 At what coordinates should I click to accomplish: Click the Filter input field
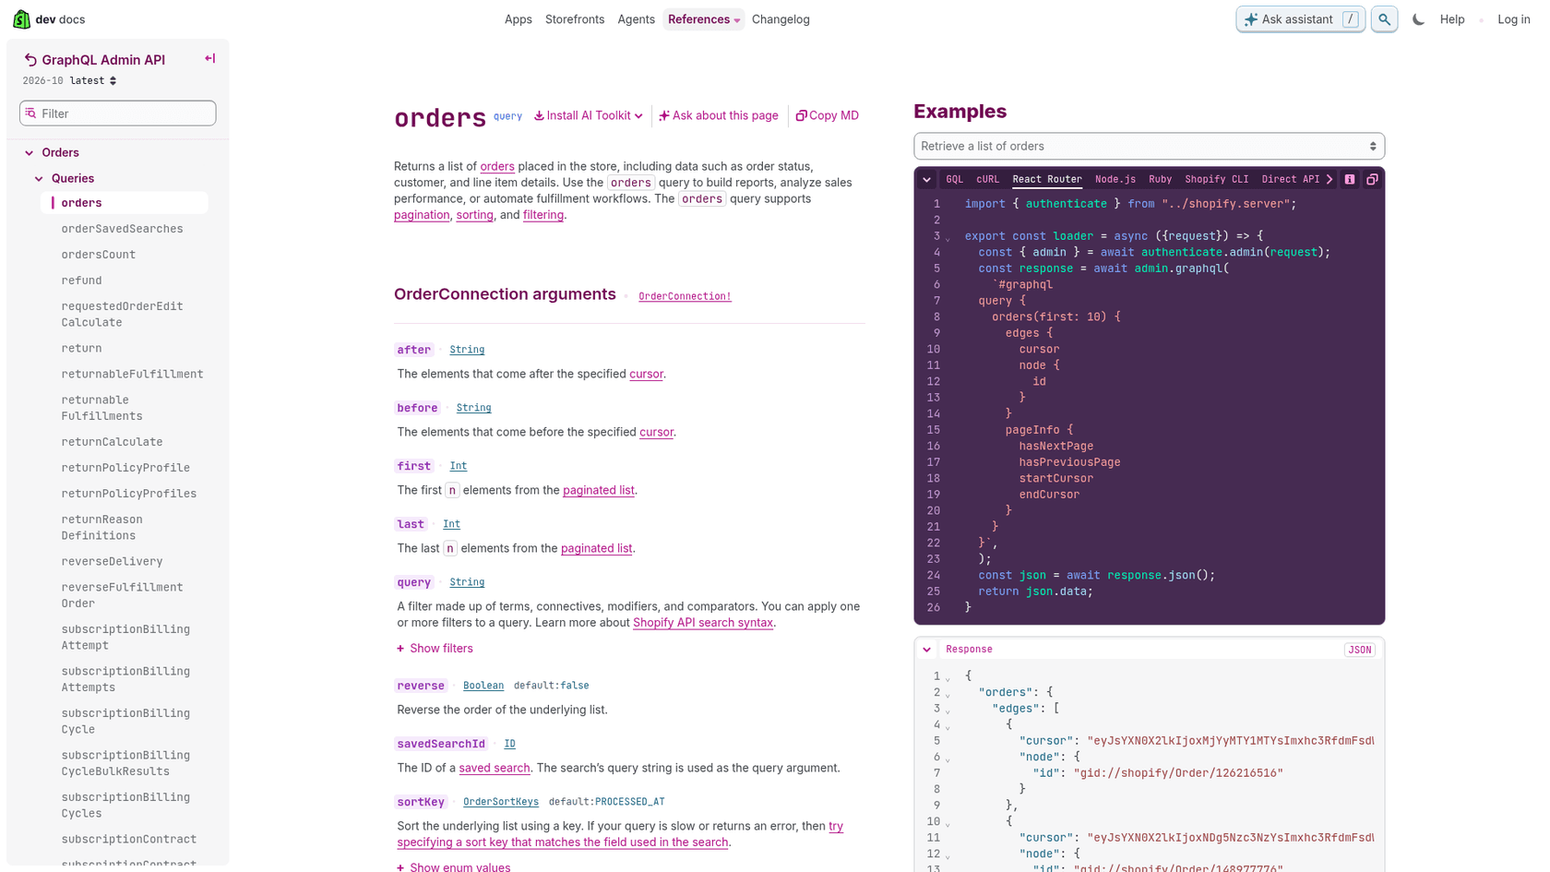(118, 113)
